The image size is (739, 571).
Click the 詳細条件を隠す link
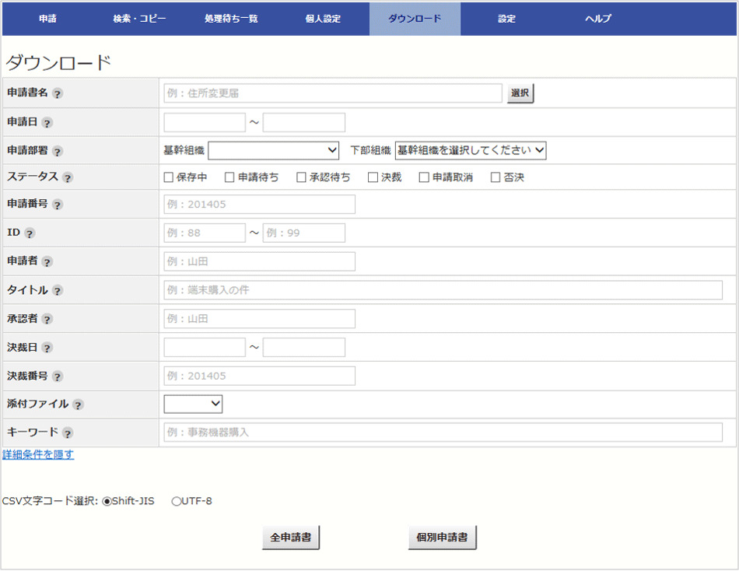point(38,455)
